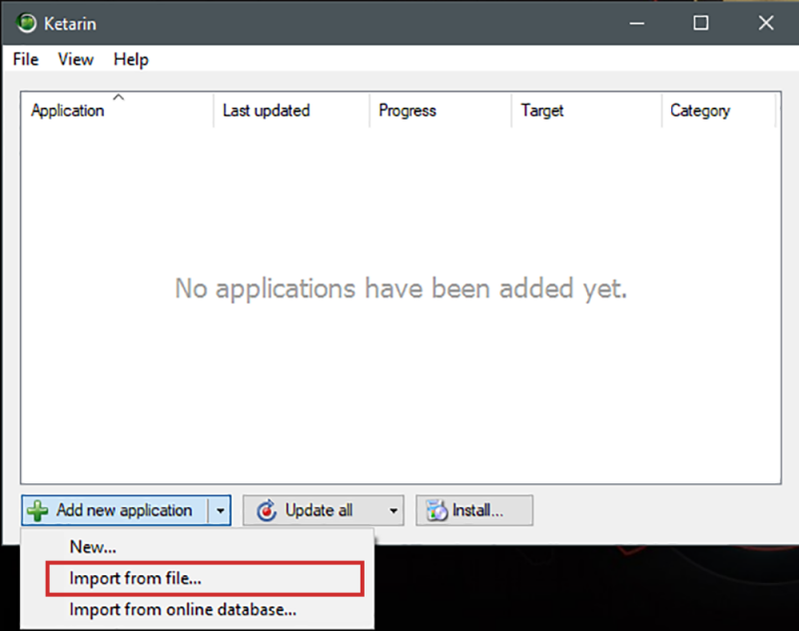Sort by the Last updated column header
This screenshot has width=799, height=631.
[292, 110]
